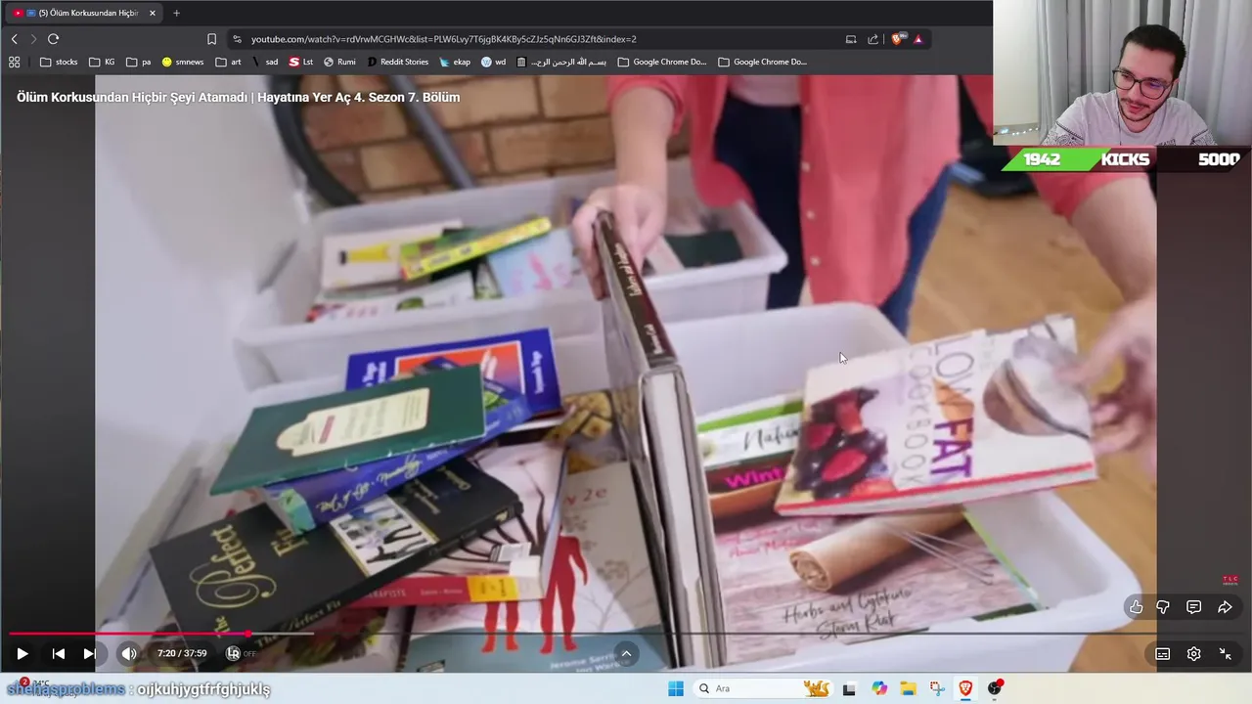The width and height of the screenshot is (1252, 704).
Task: Open OBS app icon on taskbar
Action: (x=995, y=688)
